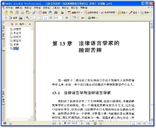Click the Snapshot camera tool
This screenshot has height=128, width=156.
coord(21,18)
